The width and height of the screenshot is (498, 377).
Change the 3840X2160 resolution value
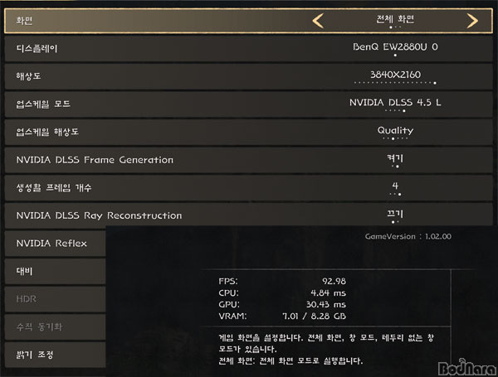pos(395,75)
